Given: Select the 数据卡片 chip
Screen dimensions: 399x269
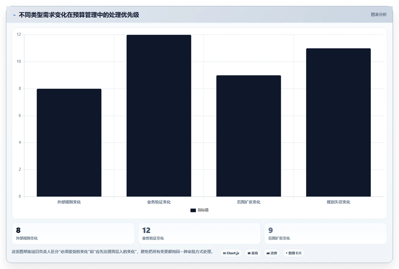Looking at the screenshot, I should pos(293,253).
